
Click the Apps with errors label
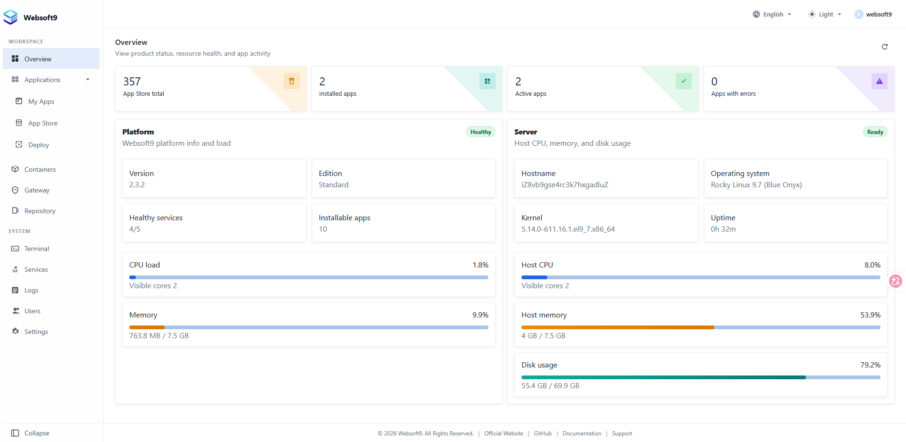pyautogui.click(x=733, y=94)
